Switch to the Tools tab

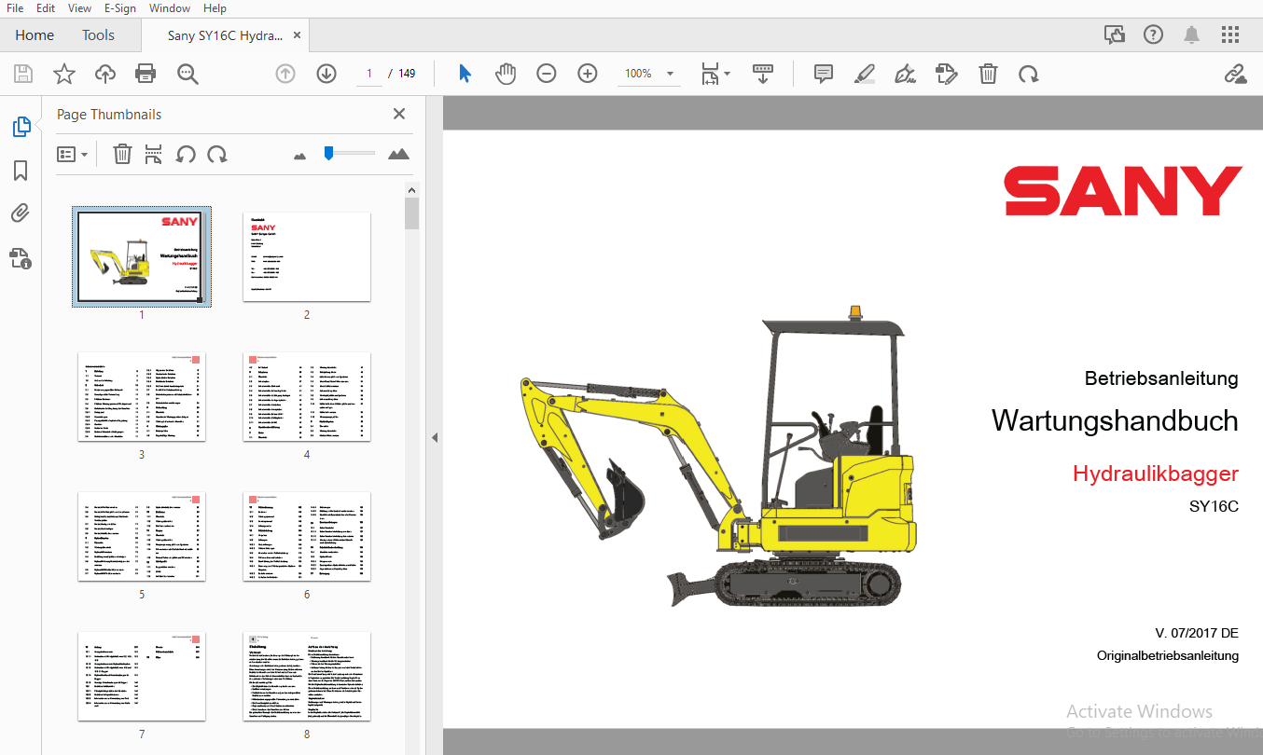pos(98,35)
